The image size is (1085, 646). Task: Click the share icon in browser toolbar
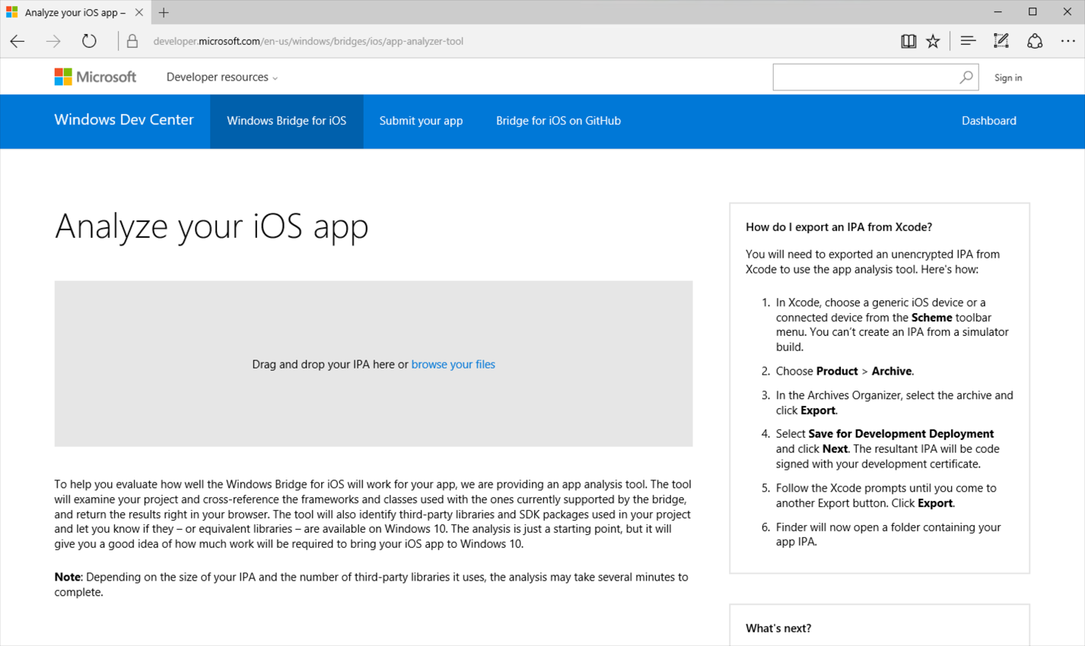click(1035, 41)
